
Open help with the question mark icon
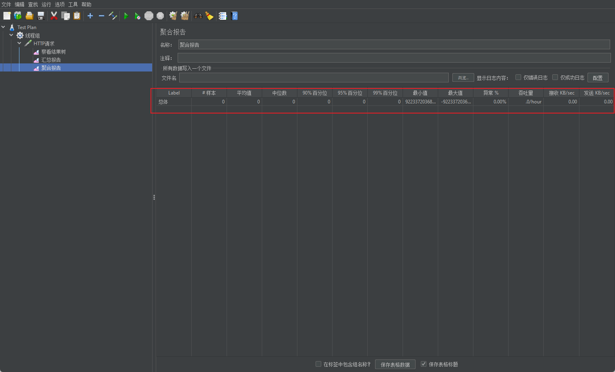coord(234,16)
